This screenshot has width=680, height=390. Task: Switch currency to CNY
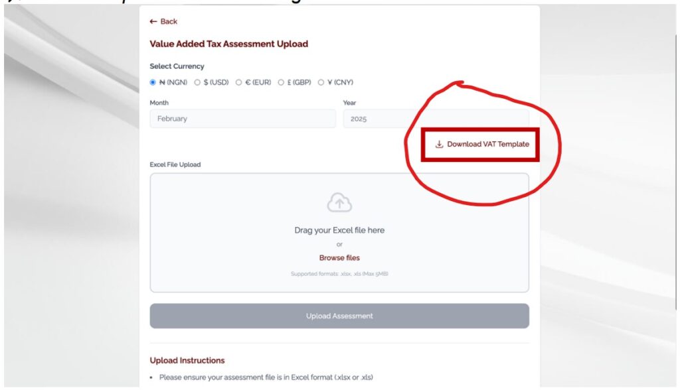(x=321, y=83)
